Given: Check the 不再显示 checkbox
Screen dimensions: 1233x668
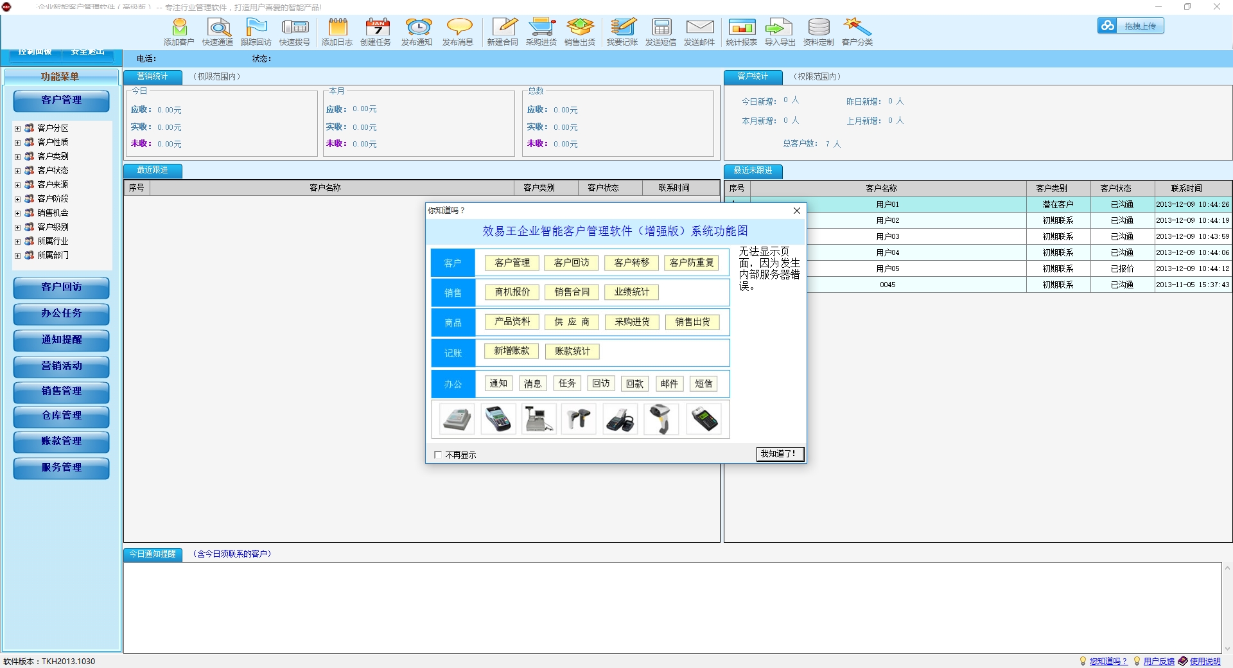Looking at the screenshot, I should (438, 455).
